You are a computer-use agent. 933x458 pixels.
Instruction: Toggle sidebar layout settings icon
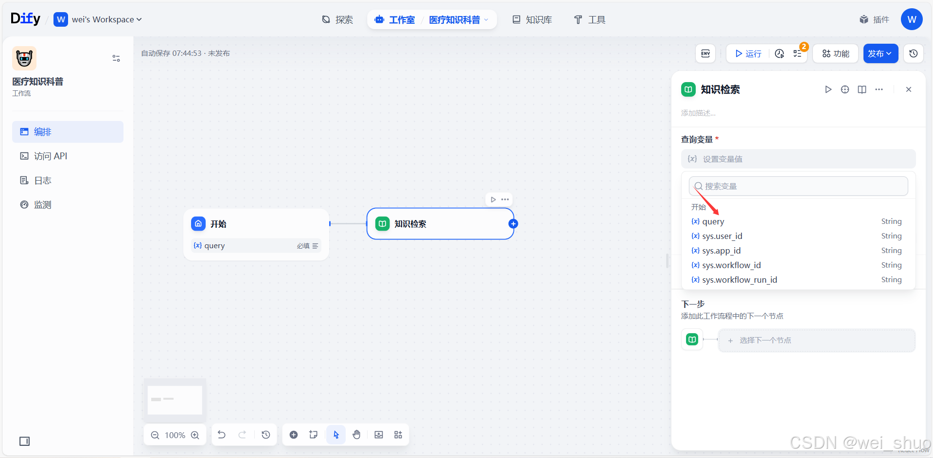[116, 58]
